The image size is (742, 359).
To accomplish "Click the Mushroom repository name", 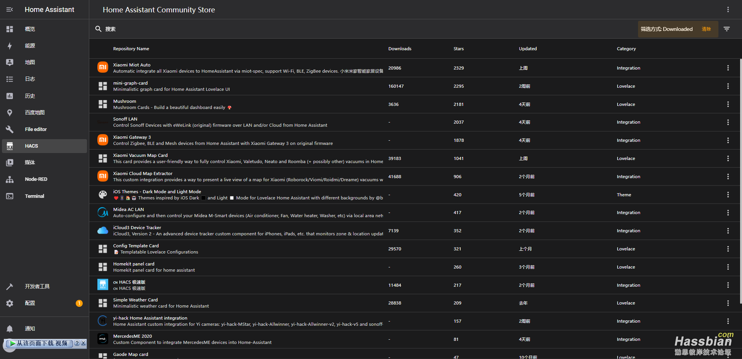I will (x=124, y=101).
